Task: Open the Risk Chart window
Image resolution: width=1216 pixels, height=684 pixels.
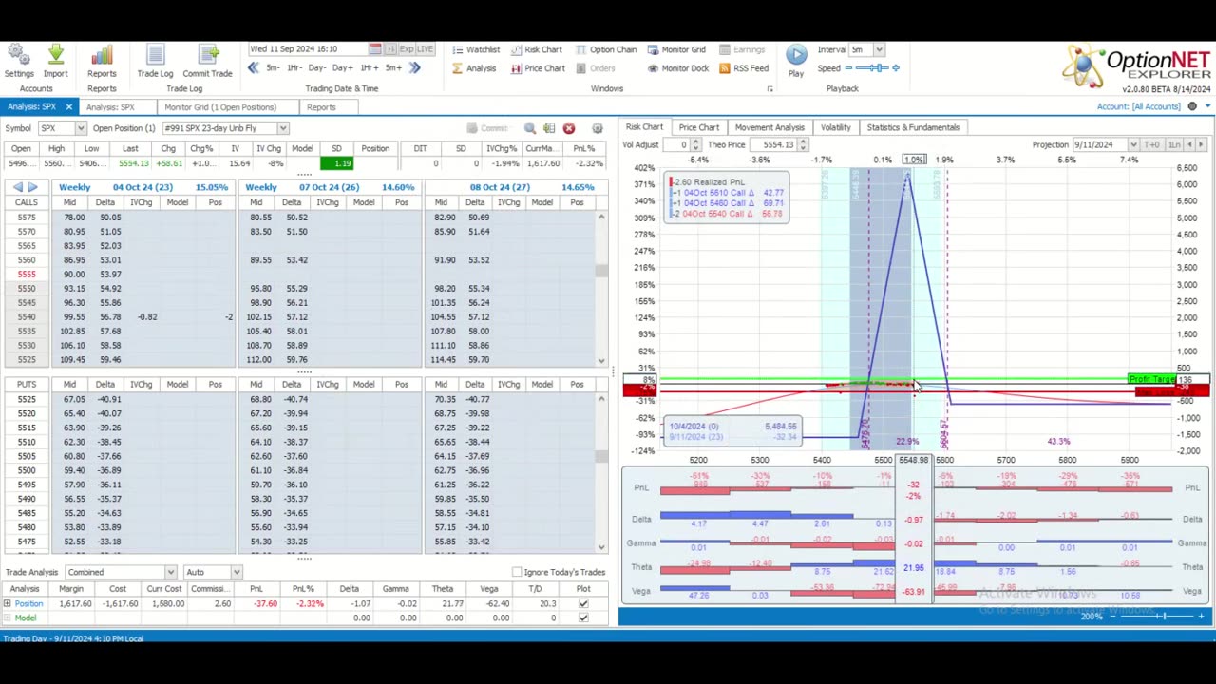Action: tap(536, 49)
